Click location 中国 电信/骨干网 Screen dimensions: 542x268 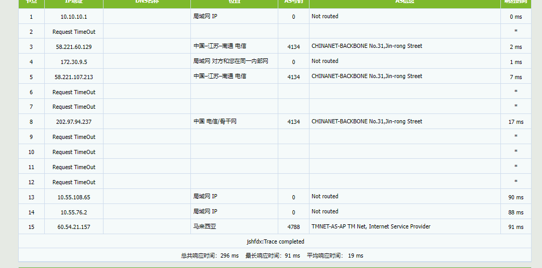pyautogui.click(x=215, y=121)
